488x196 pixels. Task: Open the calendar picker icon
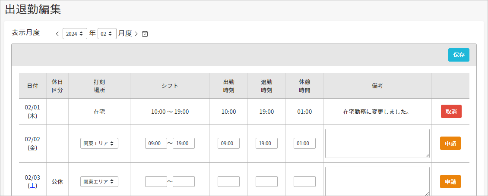click(x=145, y=34)
